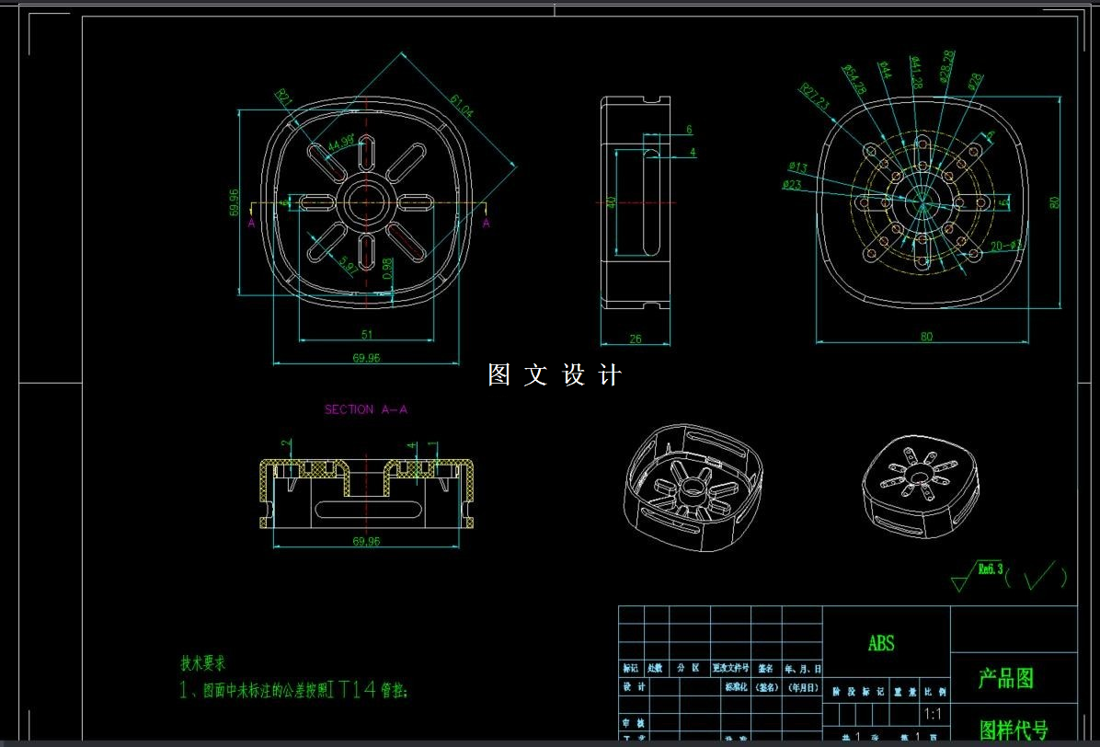Click the ø44 diameter dimension
Image resolution: width=1100 pixels, height=747 pixels.
pyautogui.click(x=885, y=70)
